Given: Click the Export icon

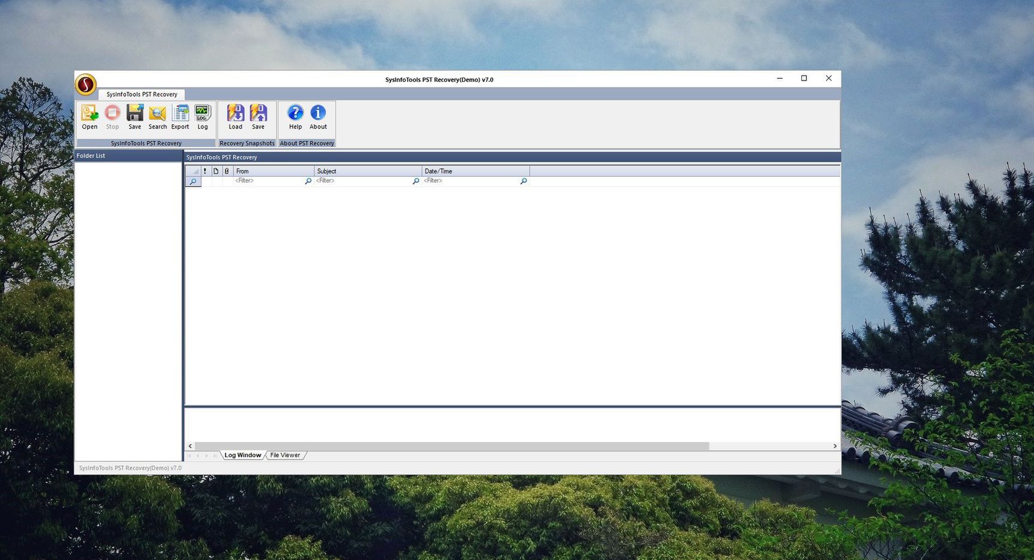Looking at the screenshot, I should pyautogui.click(x=180, y=117).
